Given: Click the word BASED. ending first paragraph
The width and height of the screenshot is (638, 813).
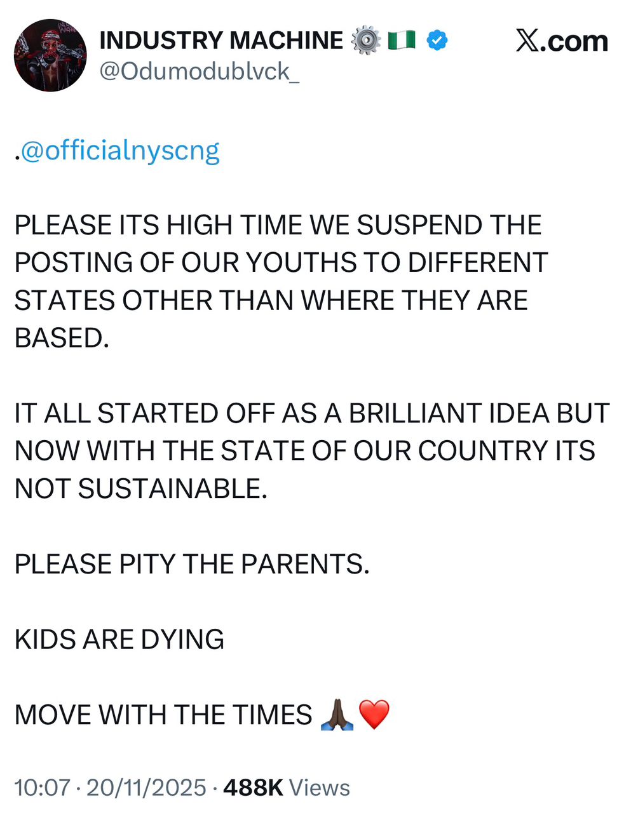Looking at the screenshot, I should [x=62, y=338].
